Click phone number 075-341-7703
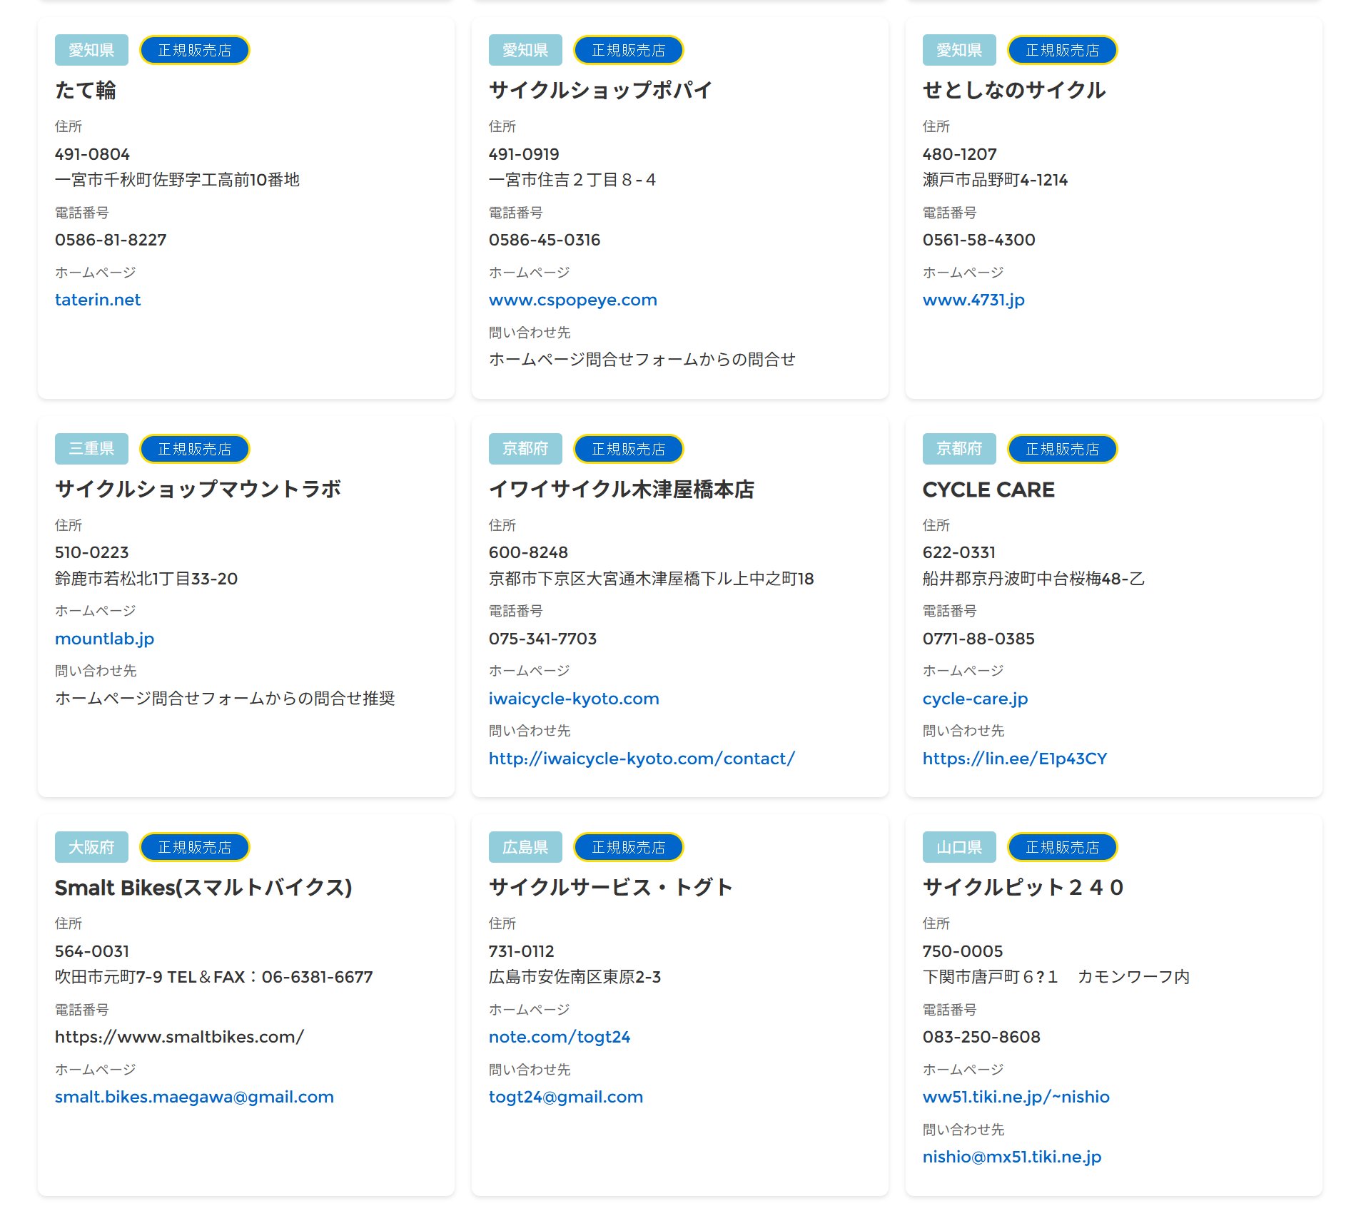This screenshot has width=1366, height=1206. click(x=542, y=639)
